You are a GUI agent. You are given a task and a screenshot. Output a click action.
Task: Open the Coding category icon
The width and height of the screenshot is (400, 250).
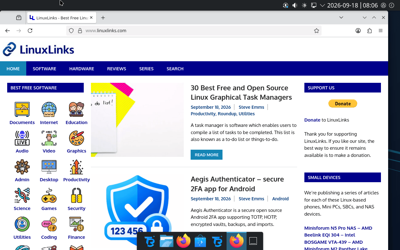coord(49,224)
